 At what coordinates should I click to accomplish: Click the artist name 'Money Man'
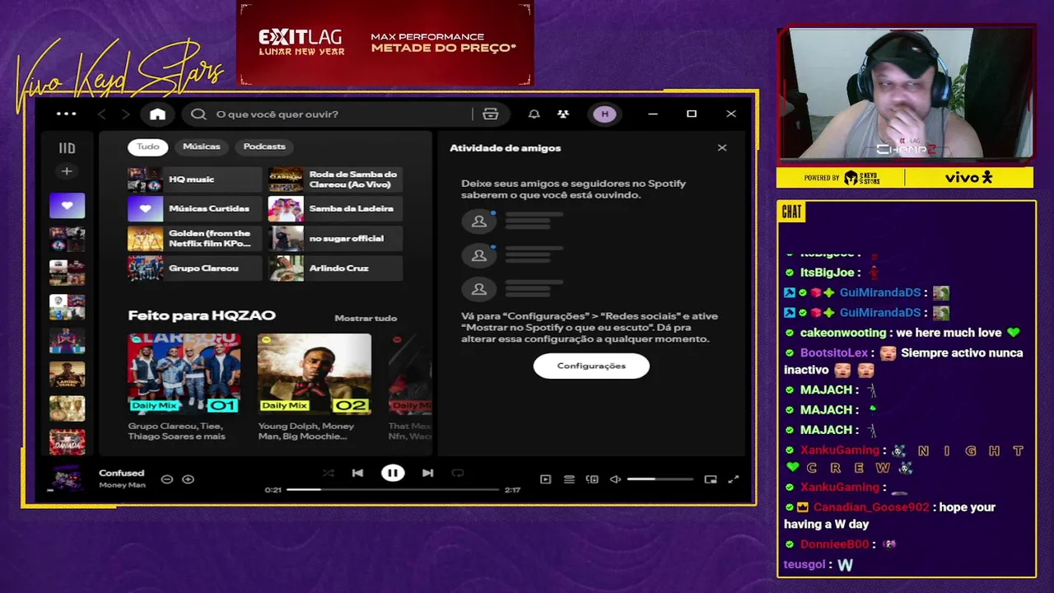click(x=122, y=485)
